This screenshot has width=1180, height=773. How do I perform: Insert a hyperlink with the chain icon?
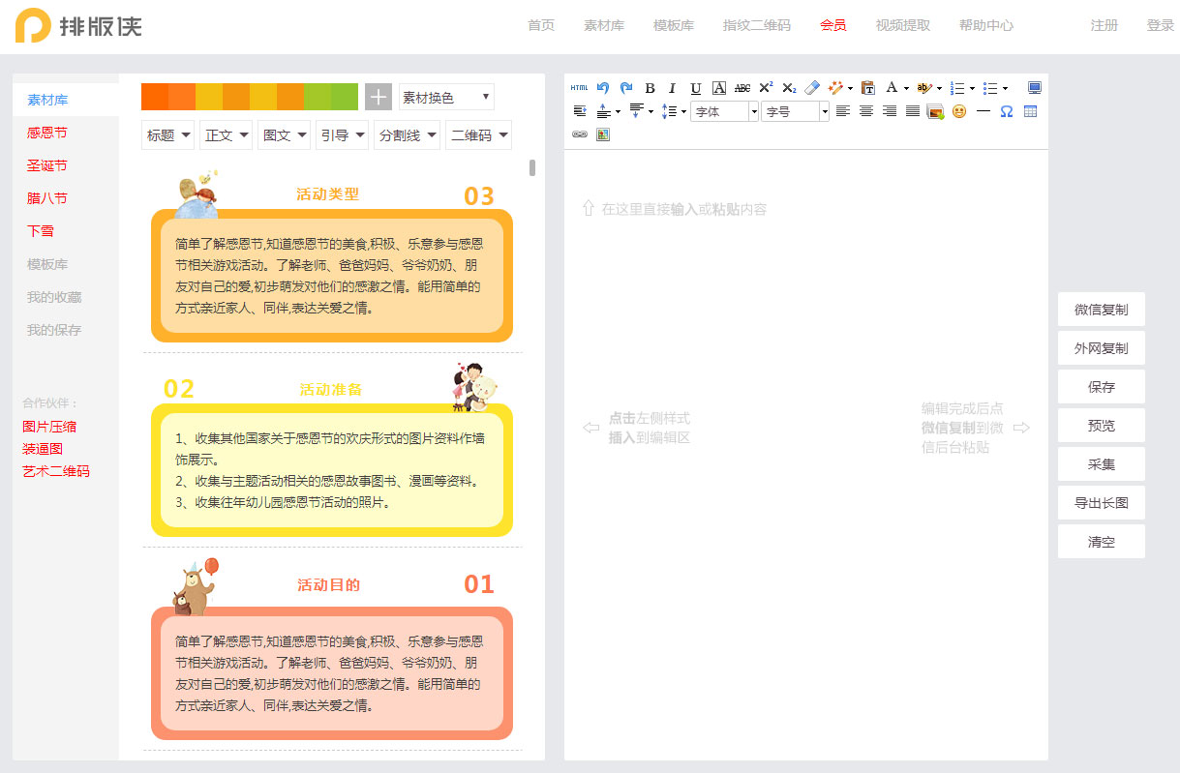coord(581,134)
